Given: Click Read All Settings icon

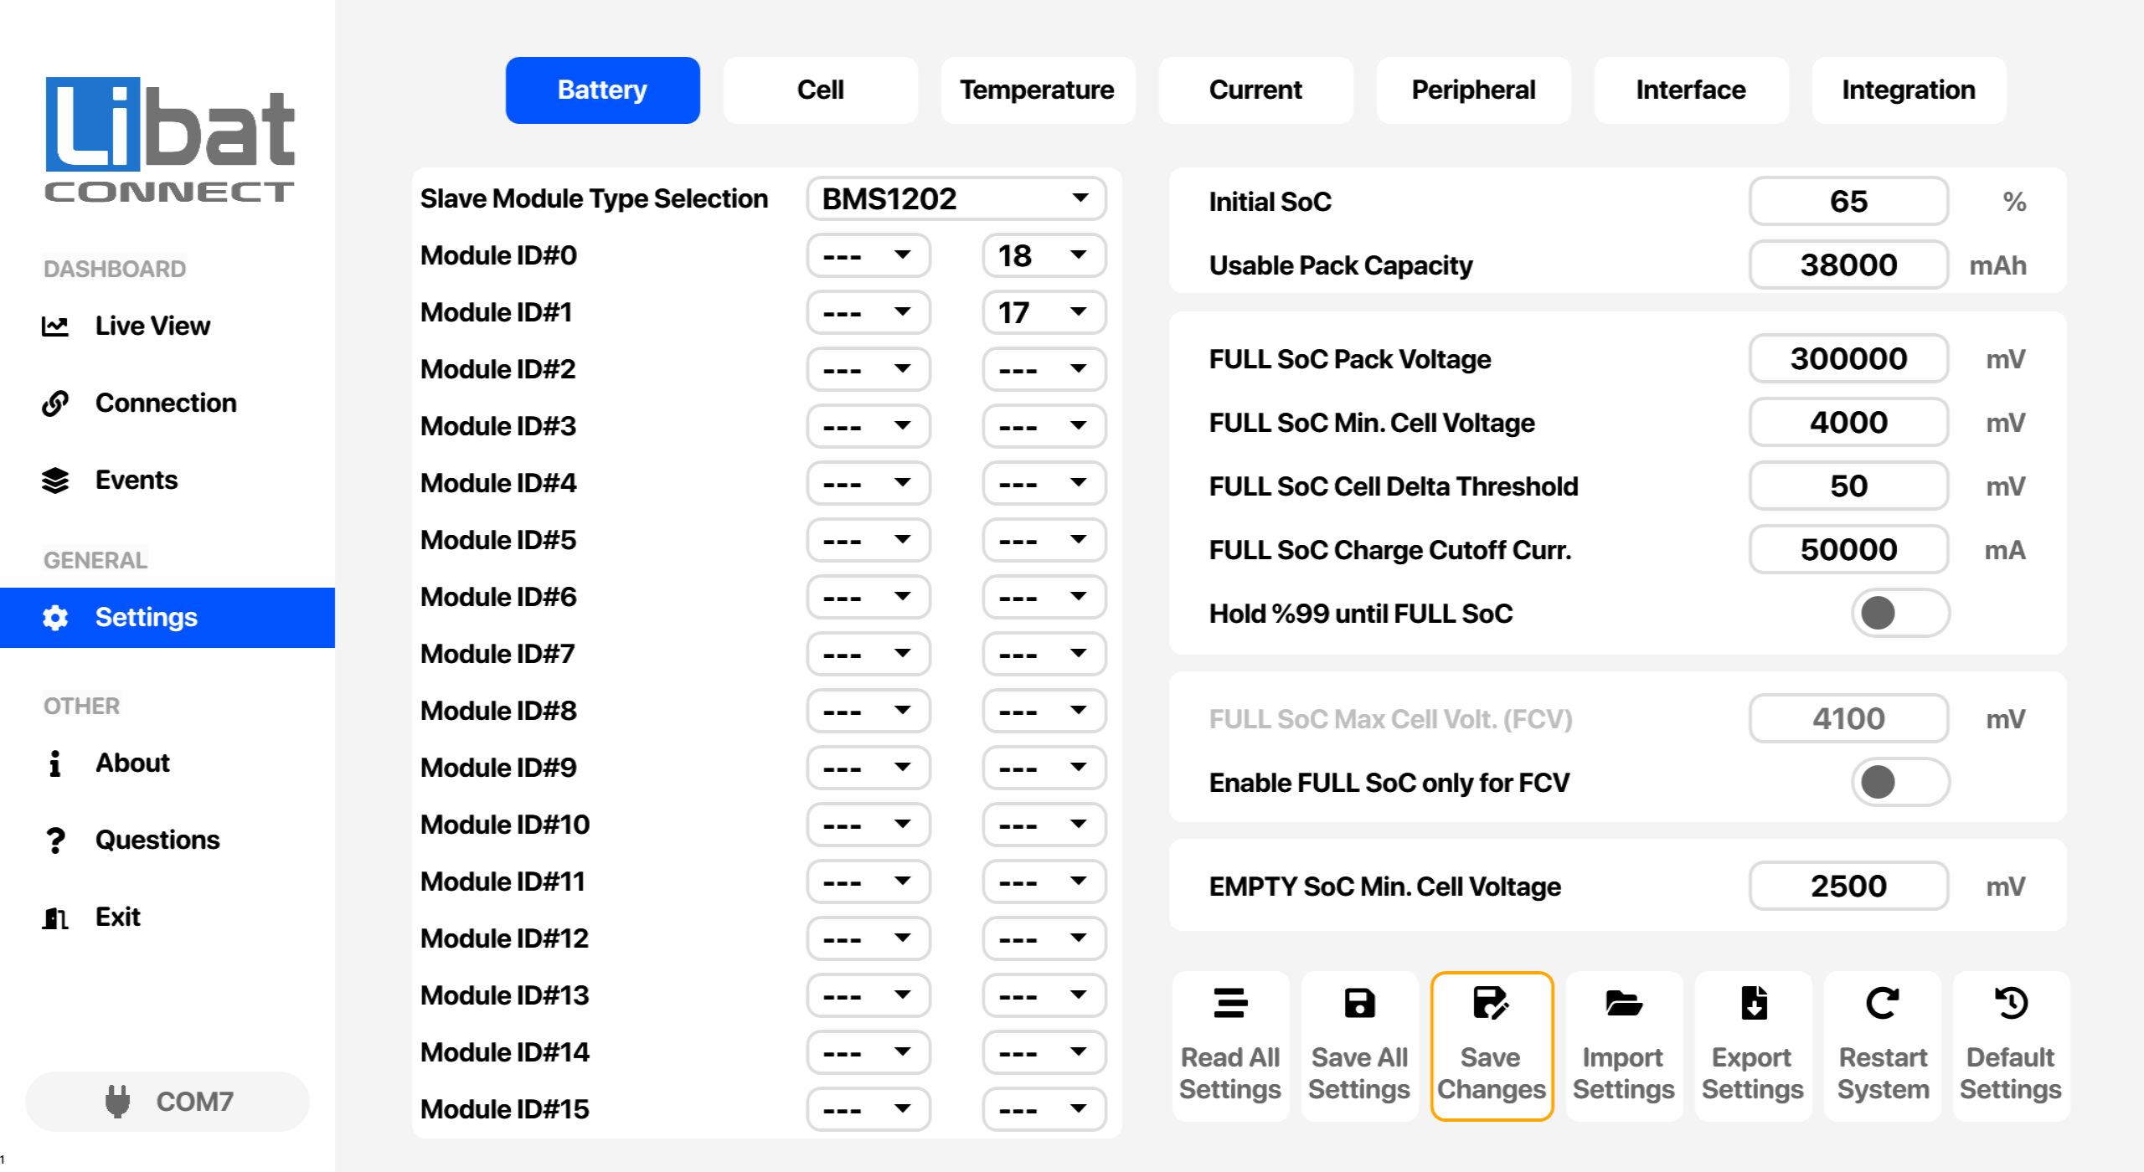Looking at the screenshot, I should click(1230, 1003).
